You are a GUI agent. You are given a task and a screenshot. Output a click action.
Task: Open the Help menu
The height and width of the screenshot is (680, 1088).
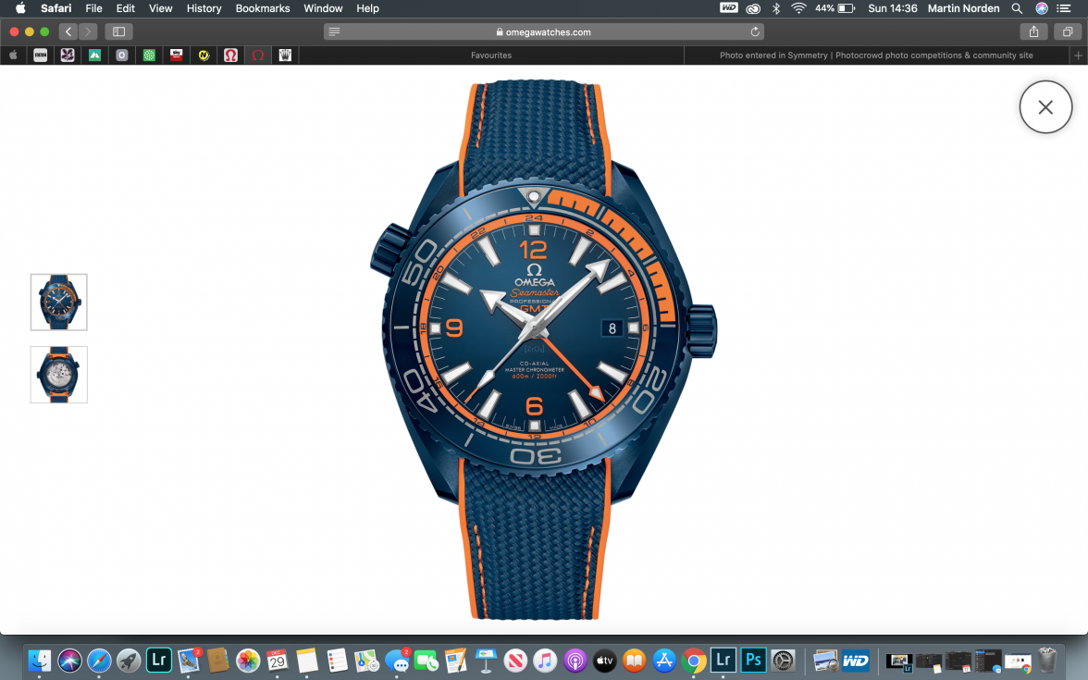tap(367, 8)
